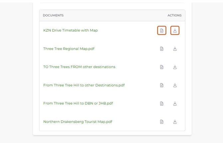The width and height of the screenshot is (223, 143).
Task: Open the KZN Drive Timetable with Map link
Action: pos(71,30)
